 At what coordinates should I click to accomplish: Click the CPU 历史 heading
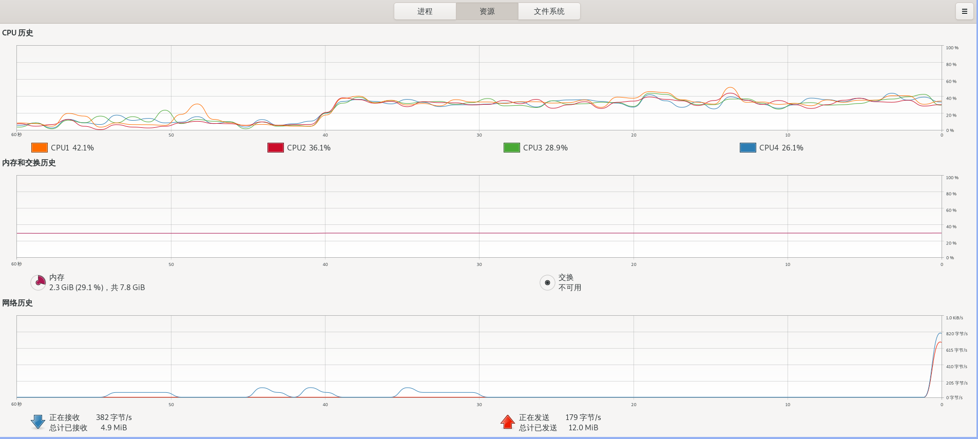(x=17, y=33)
